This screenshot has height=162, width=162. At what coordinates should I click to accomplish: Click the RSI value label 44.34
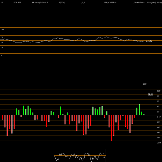pyautogui.click(x=149, y=41)
